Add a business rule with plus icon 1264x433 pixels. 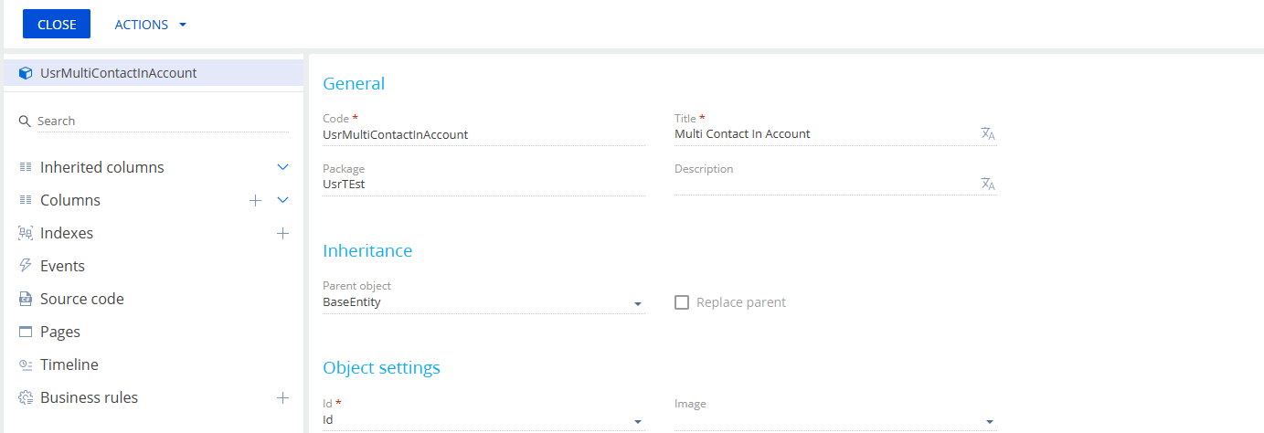tap(283, 397)
